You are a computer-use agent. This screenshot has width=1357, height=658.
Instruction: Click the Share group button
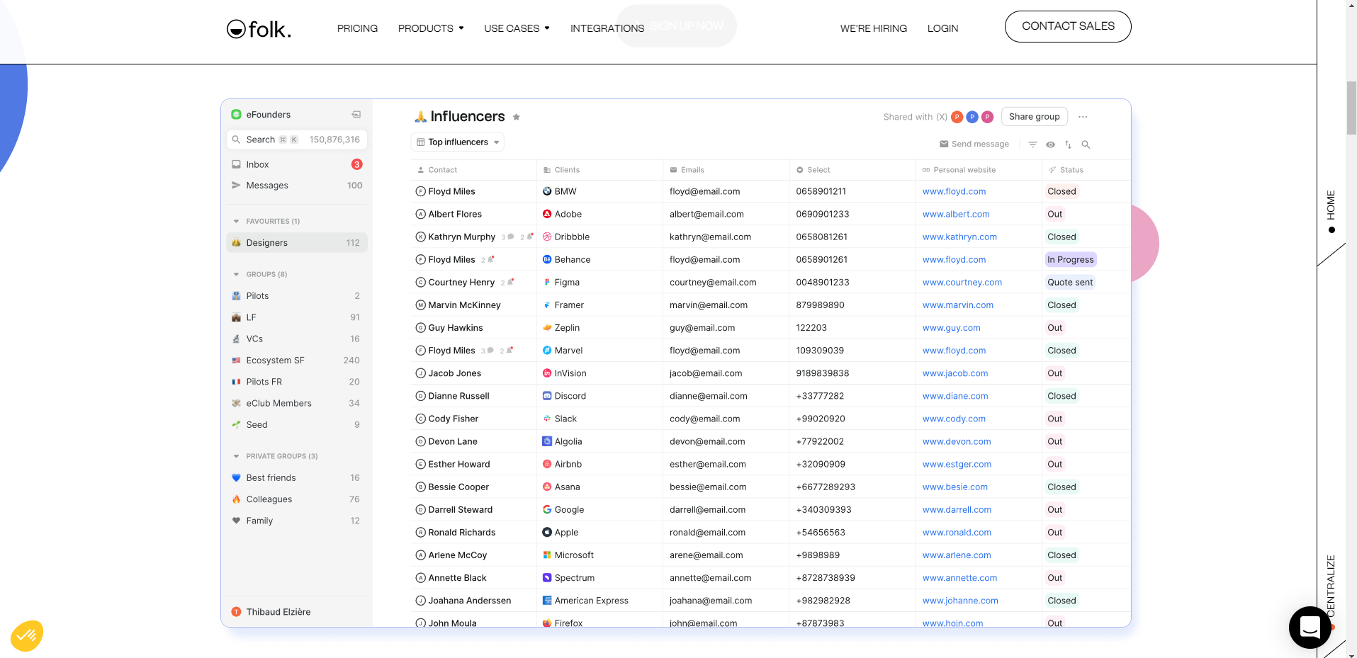(1035, 117)
